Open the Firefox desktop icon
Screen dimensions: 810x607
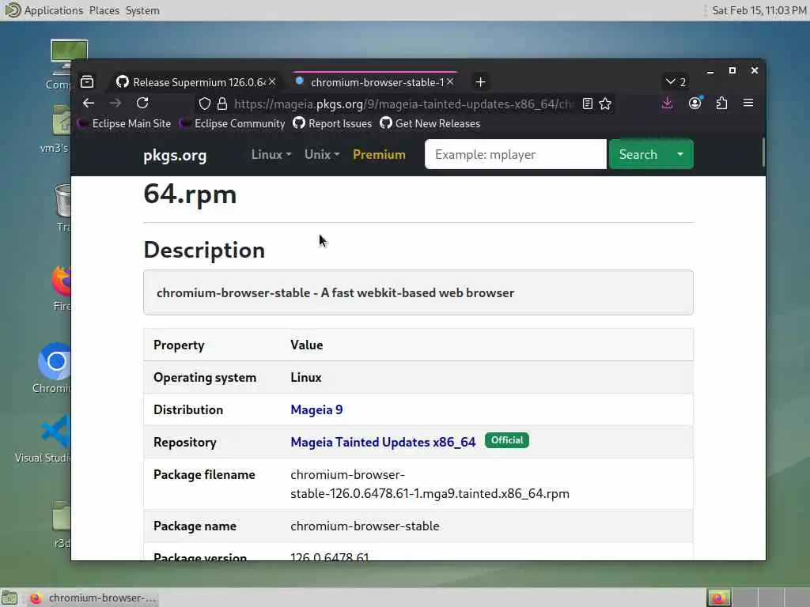pyautogui.click(x=62, y=288)
